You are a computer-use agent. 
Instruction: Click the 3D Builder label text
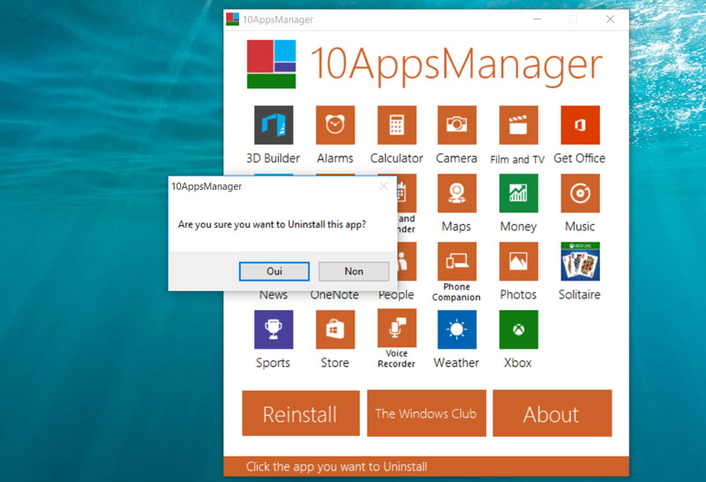[x=273, y=158]
